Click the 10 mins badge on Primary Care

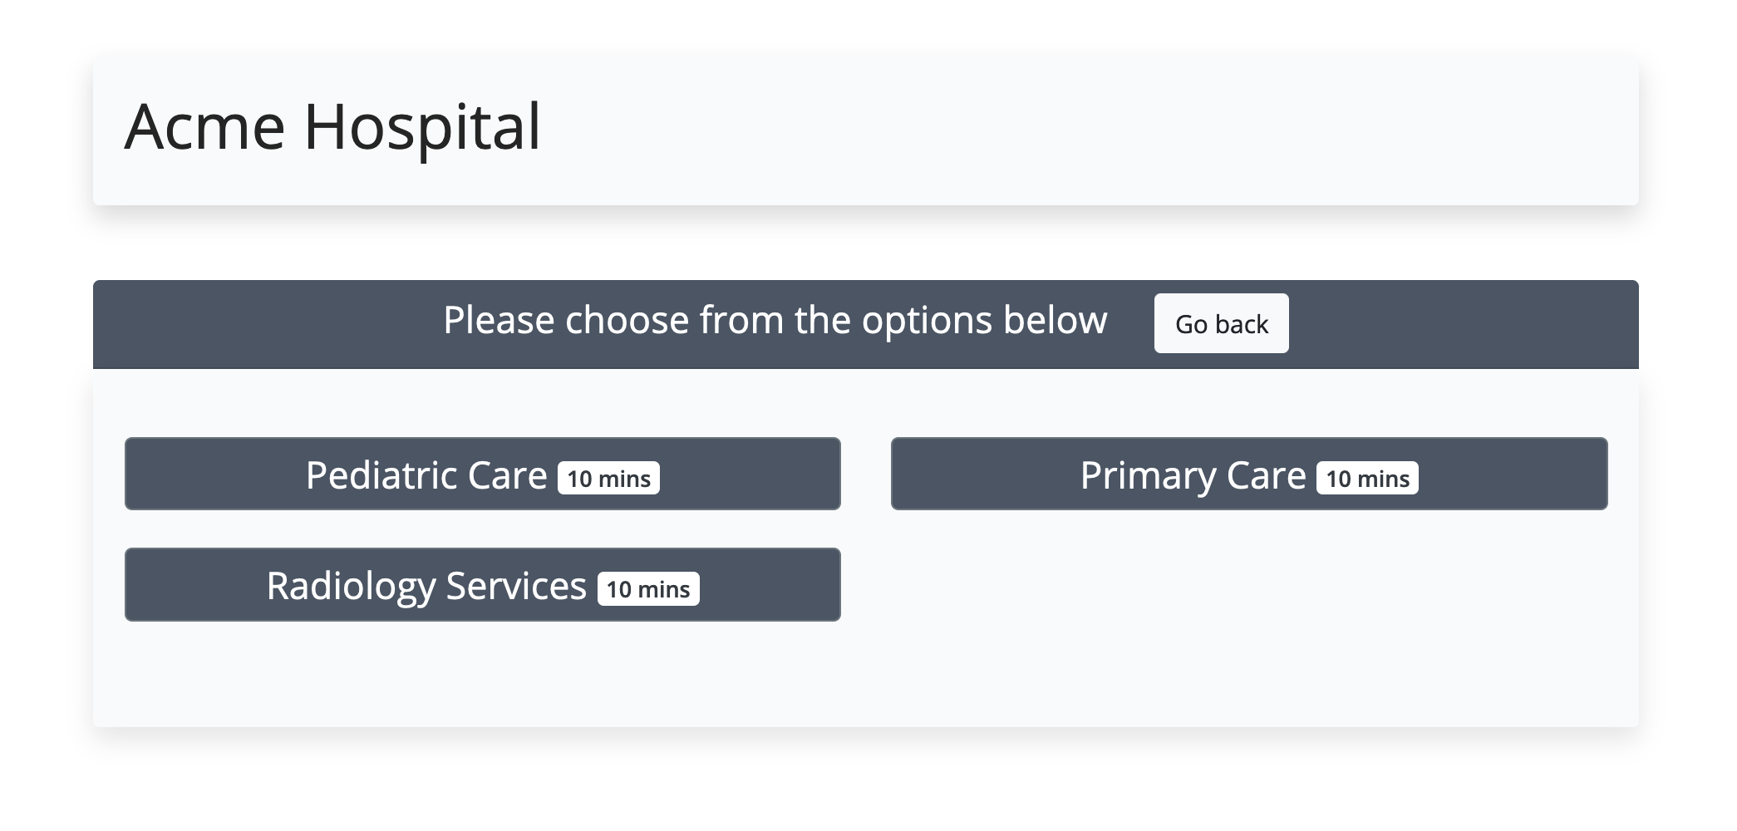(1367, 479)
